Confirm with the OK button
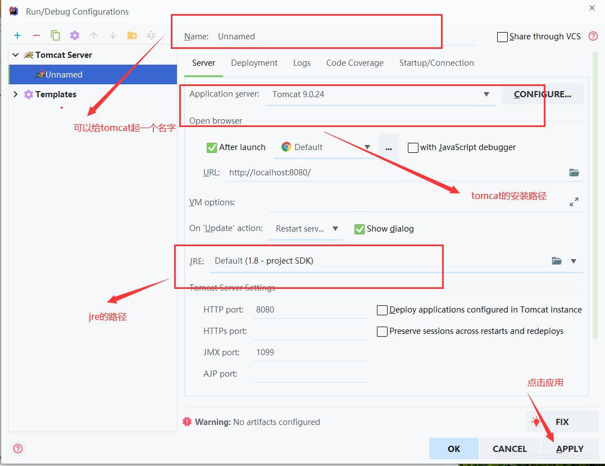 click(454, 449)
